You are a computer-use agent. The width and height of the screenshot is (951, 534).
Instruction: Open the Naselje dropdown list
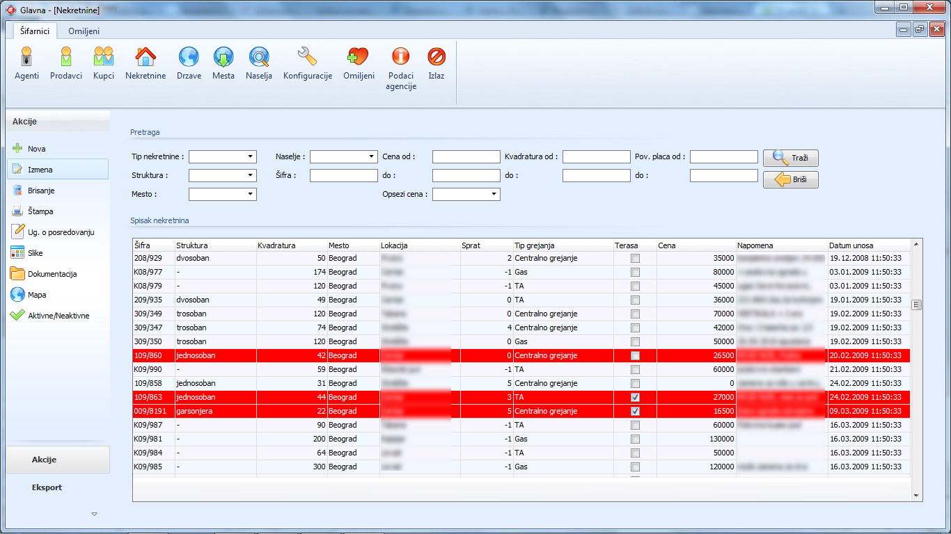pos(371,157)
